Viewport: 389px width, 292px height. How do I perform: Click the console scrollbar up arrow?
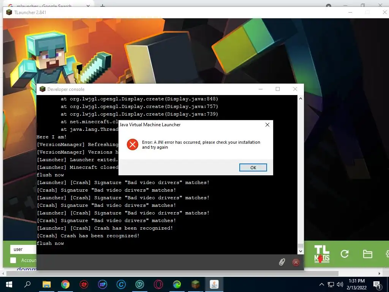pos(300,98)
